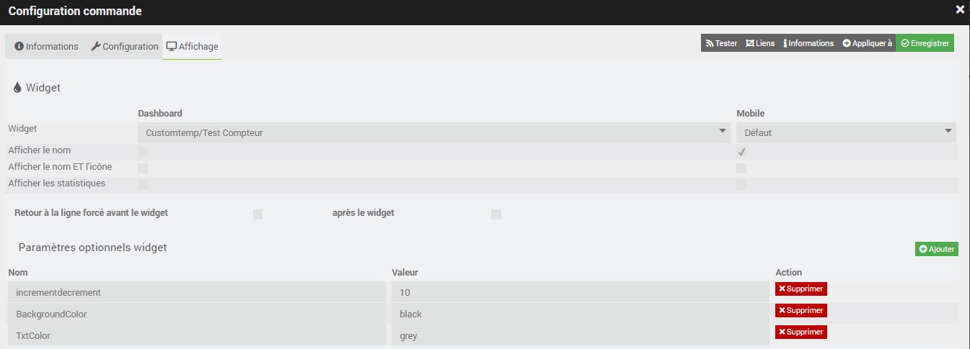The width and height of the screenshot is (970, 349).
Task: Save with the green Enregistrer button
Action: click(925, 43)
